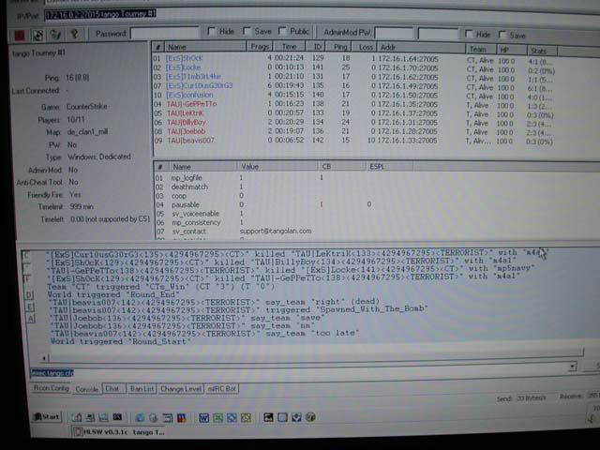
Task: Open the mIRC Bot tab
Action: tap(222, 389)
